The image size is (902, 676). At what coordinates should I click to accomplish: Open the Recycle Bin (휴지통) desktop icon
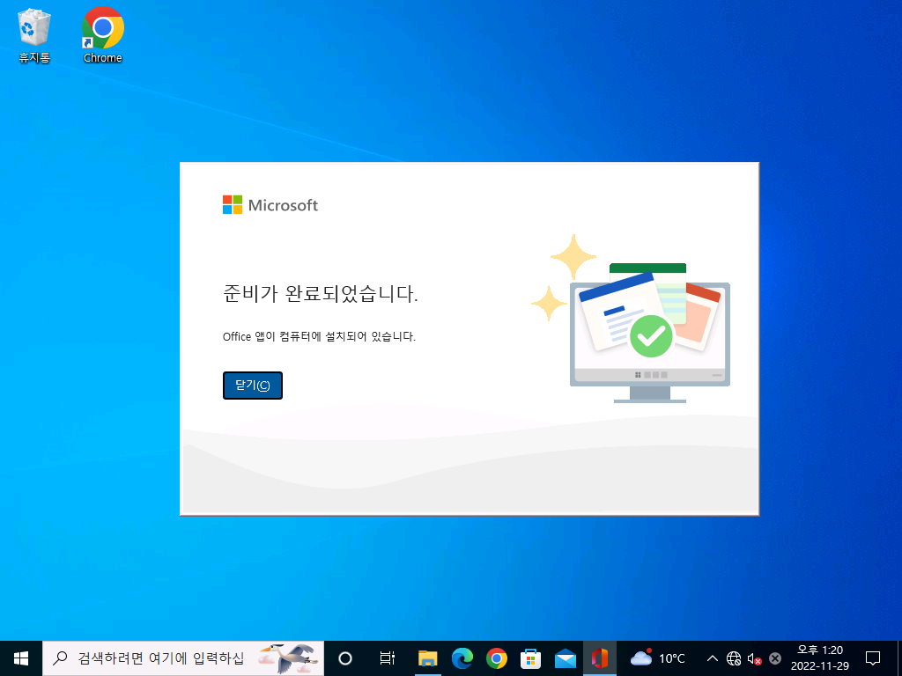[x=34, y=35]
